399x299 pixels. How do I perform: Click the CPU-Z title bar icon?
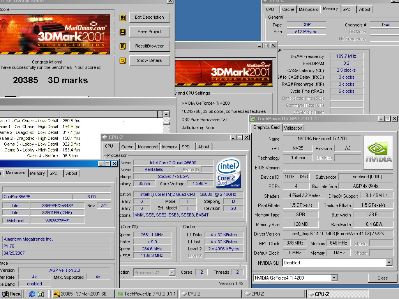pyautogui.click(x=104, y=137)
